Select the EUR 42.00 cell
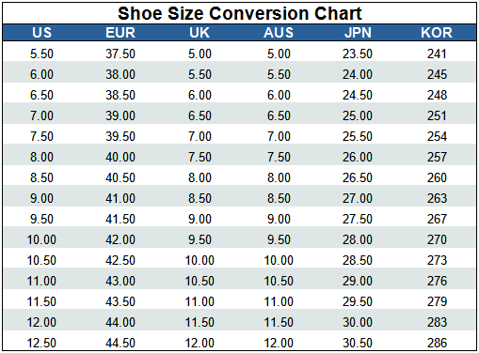The width and height of the screenshot is (479, 353). (120, 239)
